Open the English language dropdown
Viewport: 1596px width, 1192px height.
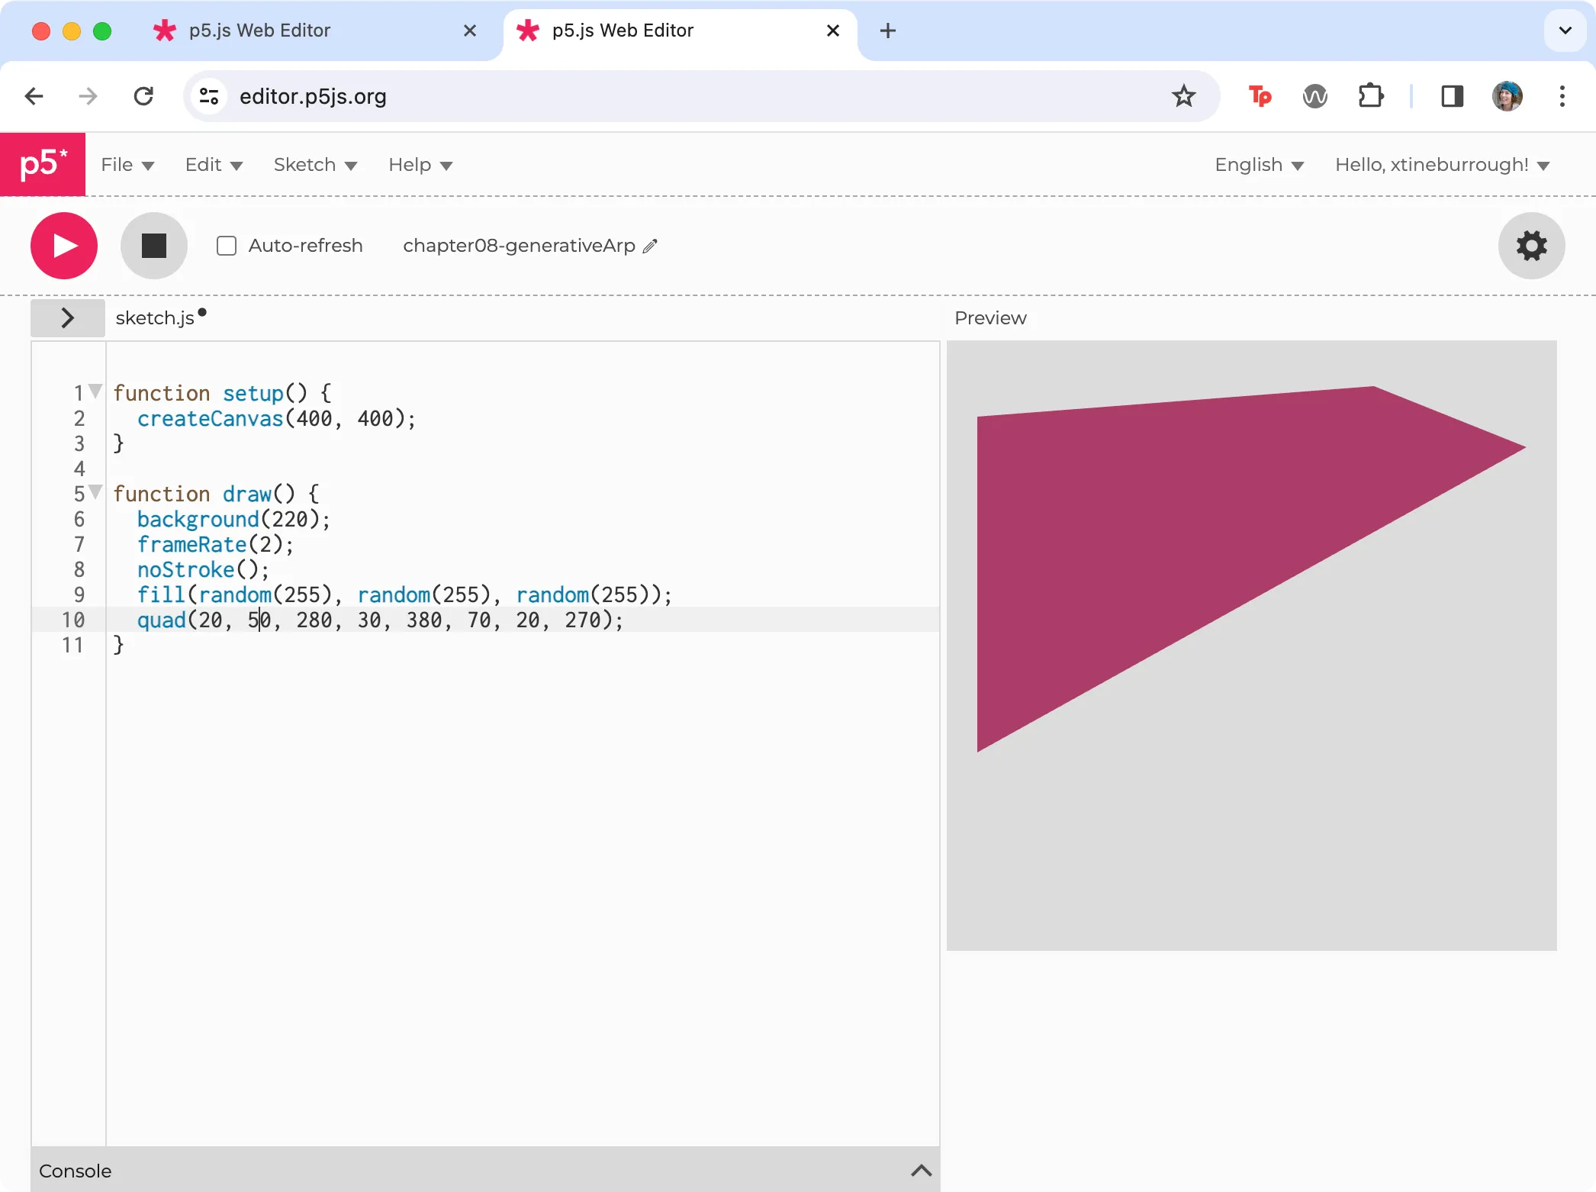[x=1259, y=165]
